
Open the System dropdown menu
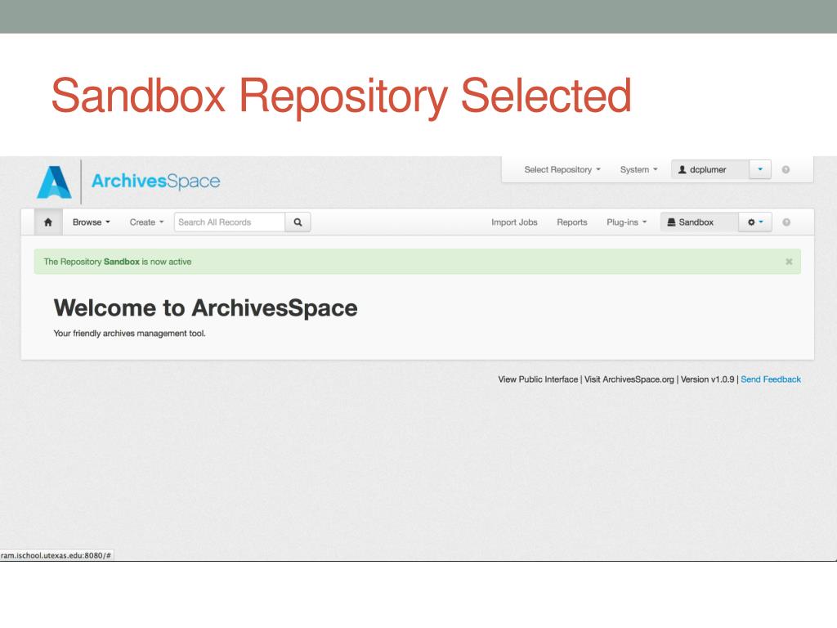639,170
